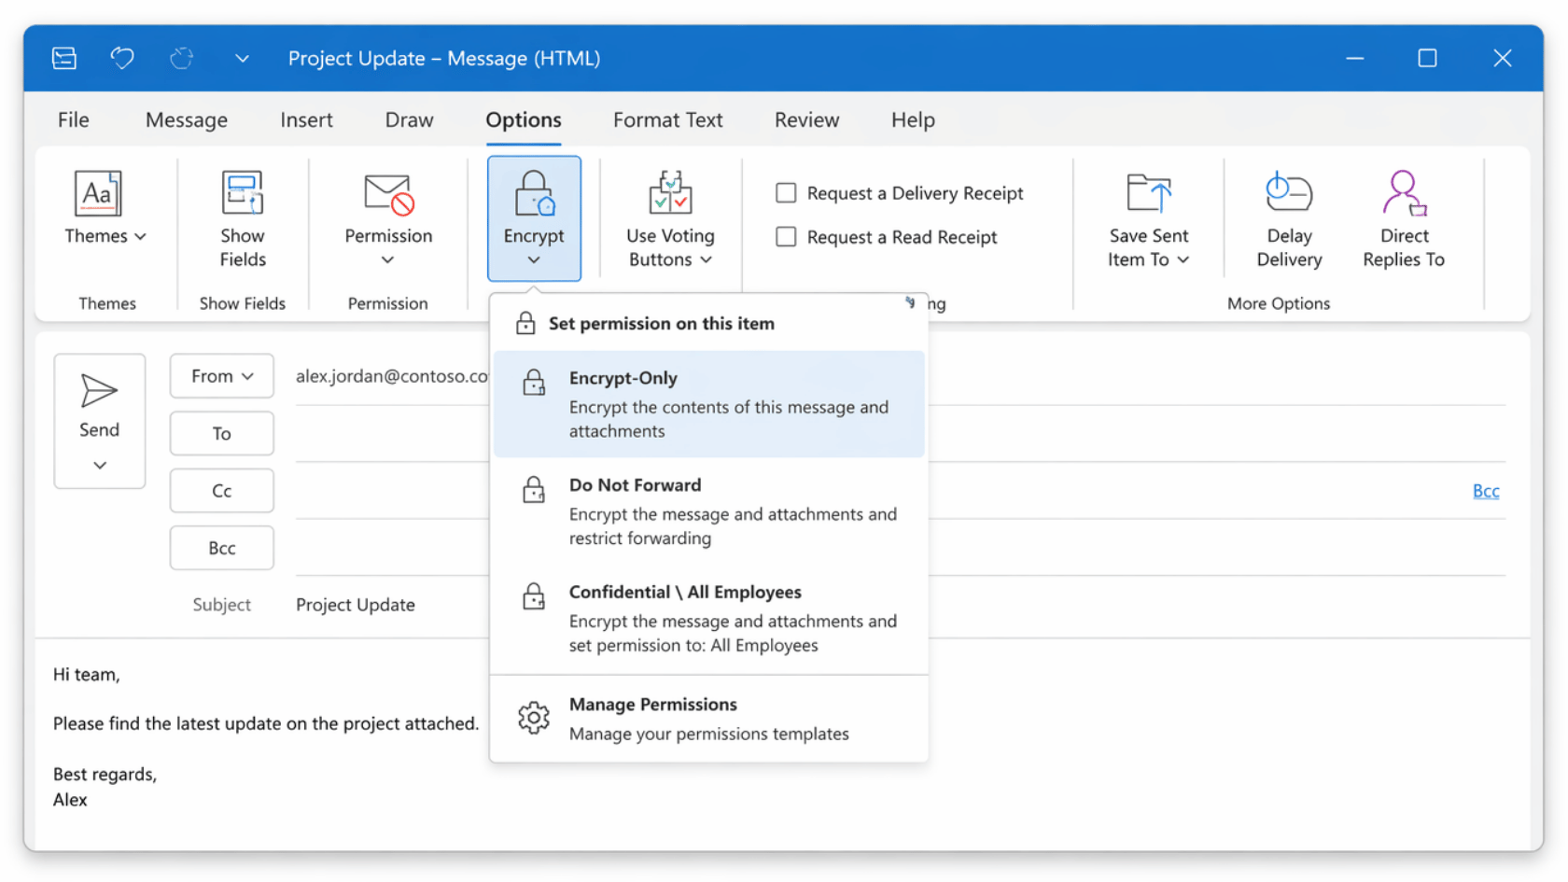
Task: Expand the Themes dropdown chevron
Action: (140, 237)
